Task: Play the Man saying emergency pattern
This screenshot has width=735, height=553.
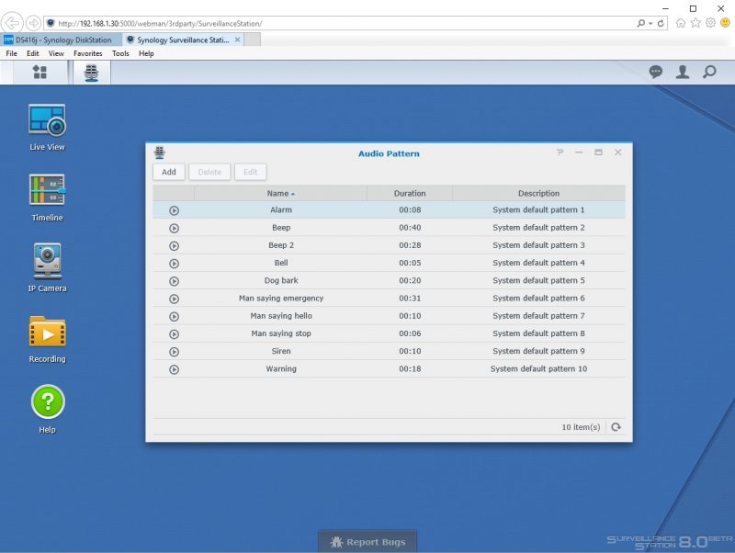Action: [x=174, y=299]
